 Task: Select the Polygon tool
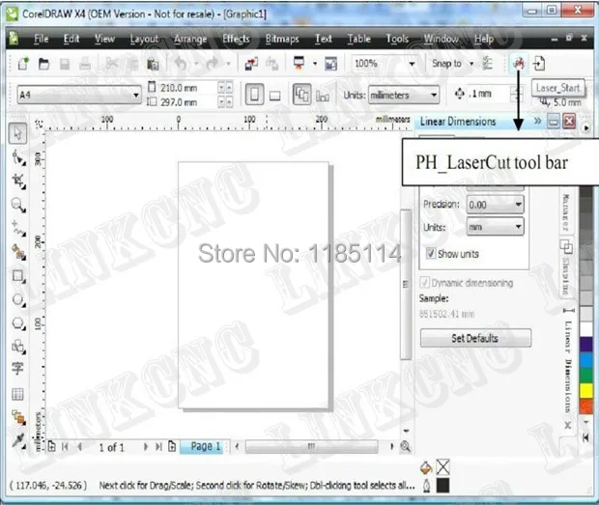point(18,323)
